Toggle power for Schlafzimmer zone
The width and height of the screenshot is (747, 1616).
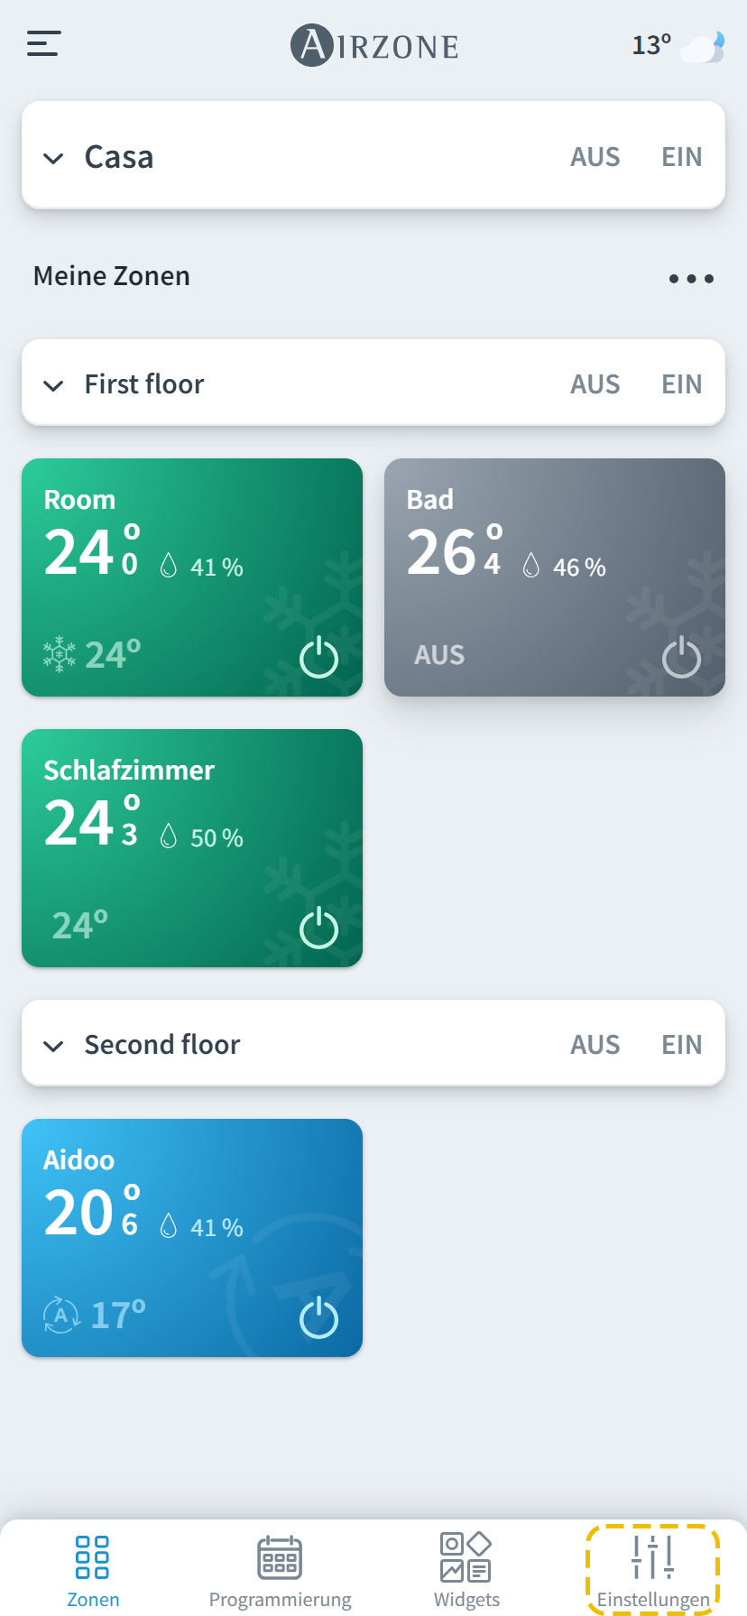coord(318,928)
